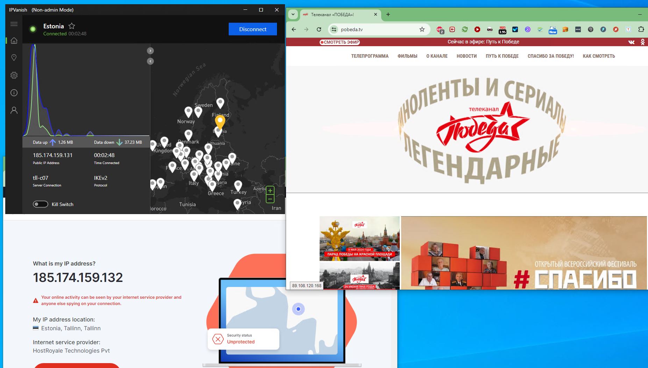Open the blue lightning bolt extension
Screen dimensions: 648x368
[603, 29]
